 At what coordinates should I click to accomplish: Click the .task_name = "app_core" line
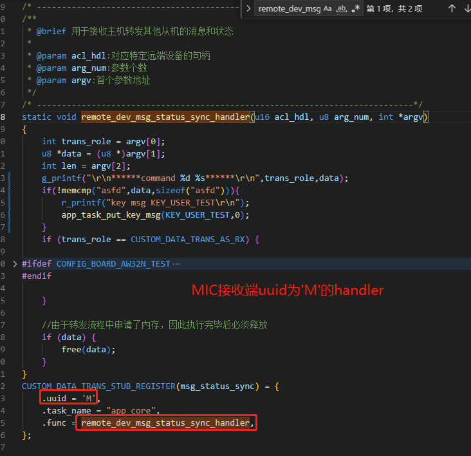coord(100,411)
